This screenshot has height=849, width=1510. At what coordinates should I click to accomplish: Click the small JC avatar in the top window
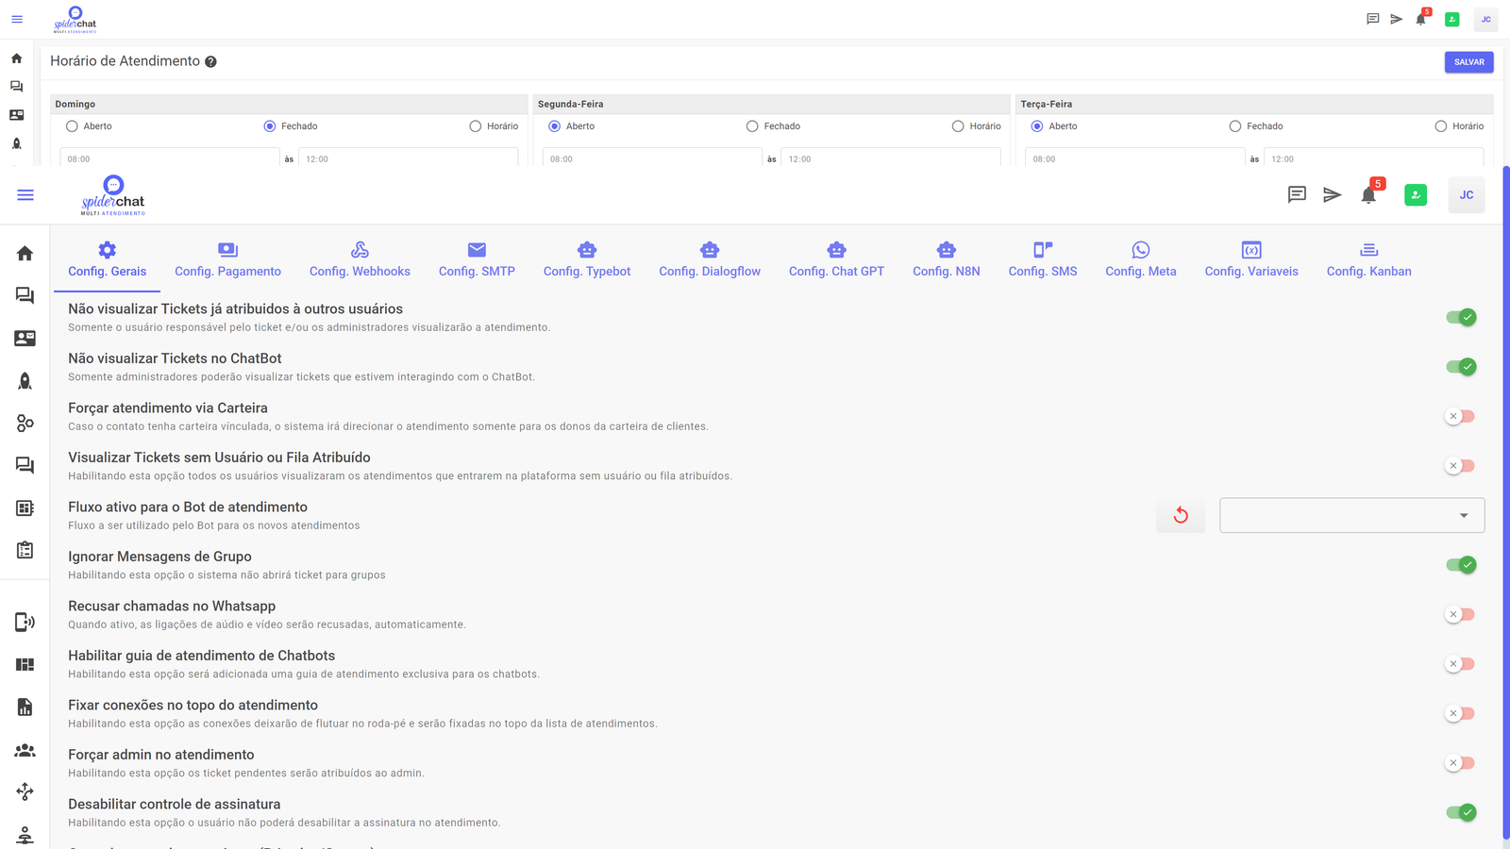point(1485,19)
